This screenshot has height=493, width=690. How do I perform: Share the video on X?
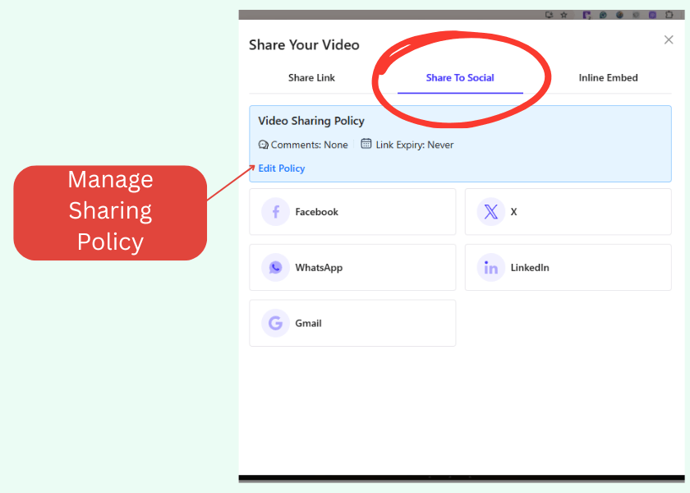(568, 212)
